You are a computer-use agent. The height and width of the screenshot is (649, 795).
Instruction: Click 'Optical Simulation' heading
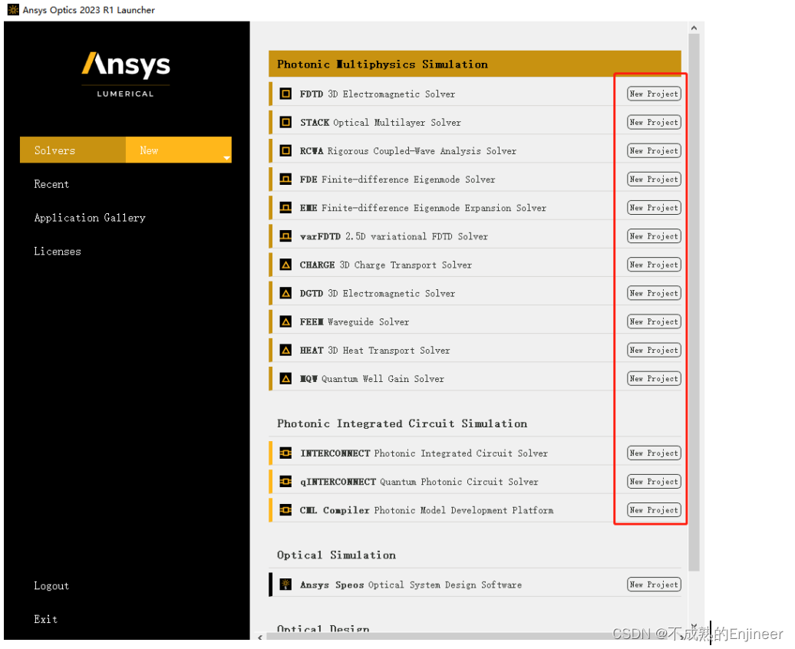(336, 555)
